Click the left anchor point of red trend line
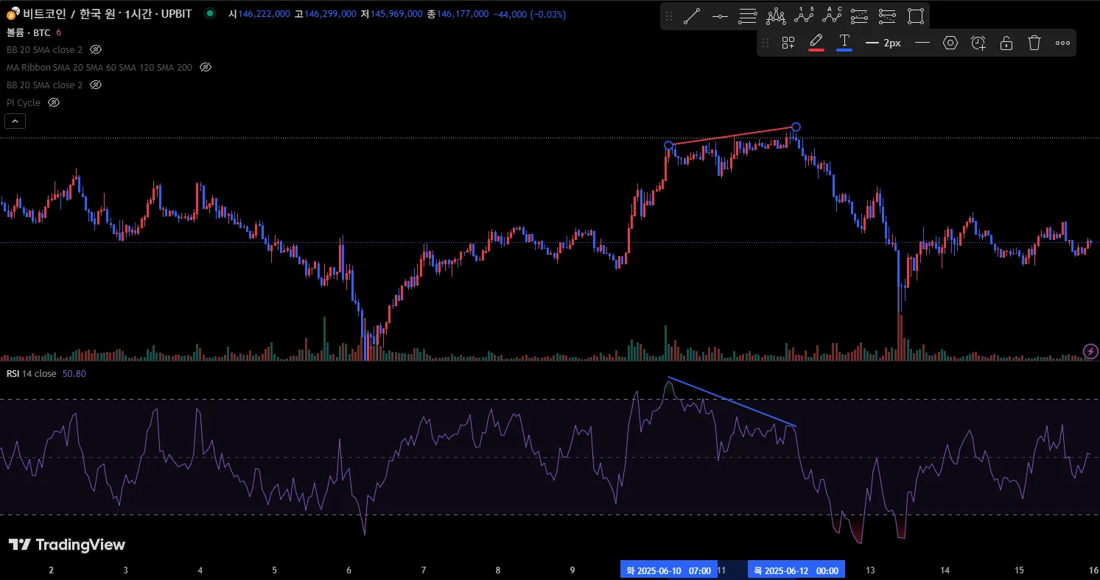Screen dimensions: 1100x580 [x=668, y=145]
